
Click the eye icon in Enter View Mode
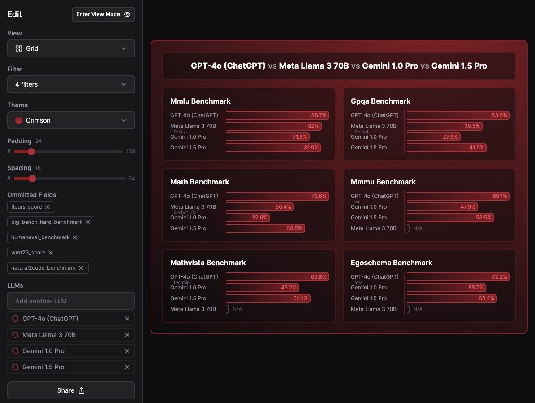(127, 14)
